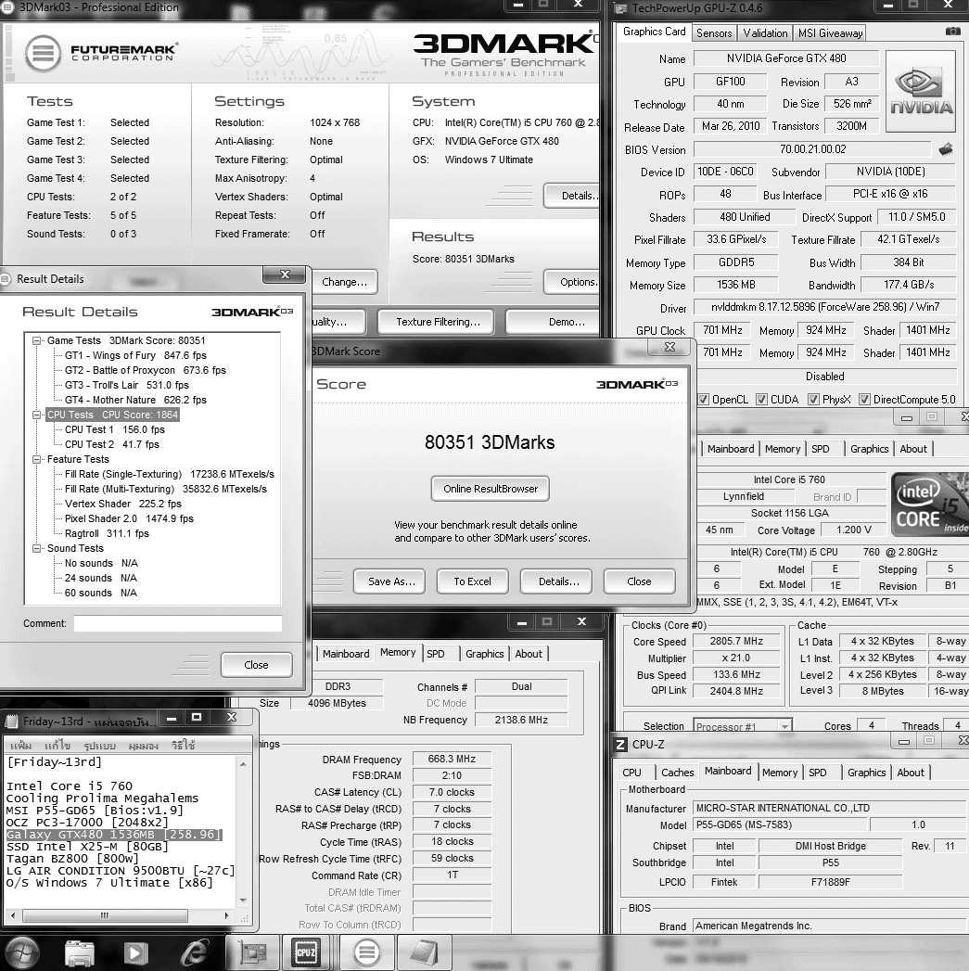Launch Windows Media Player from taskbar

coord(135,953)
